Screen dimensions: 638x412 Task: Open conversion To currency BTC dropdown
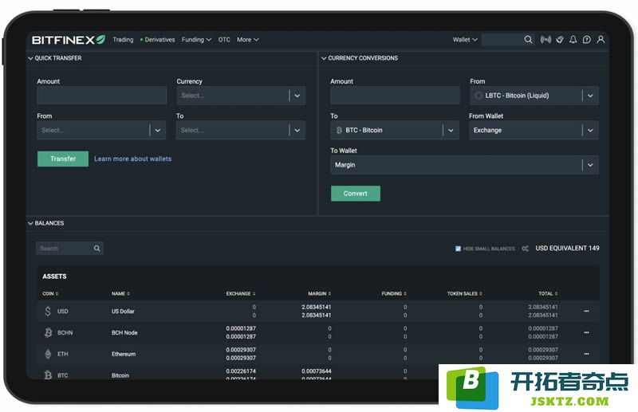coord(395,130)
